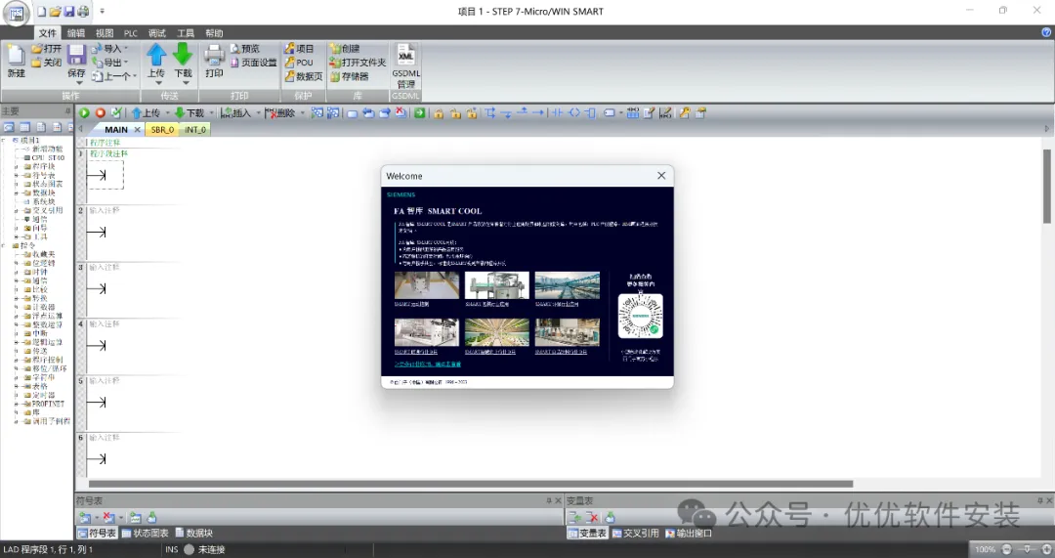Screen dimensions: 1055x558
Task: Click the compile checkmark icon
Action: click(x=116, y=113)
